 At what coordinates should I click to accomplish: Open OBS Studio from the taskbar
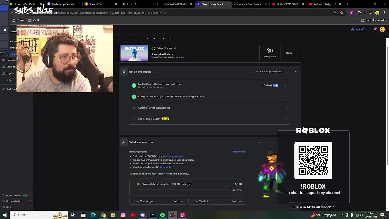click(173, 215)
